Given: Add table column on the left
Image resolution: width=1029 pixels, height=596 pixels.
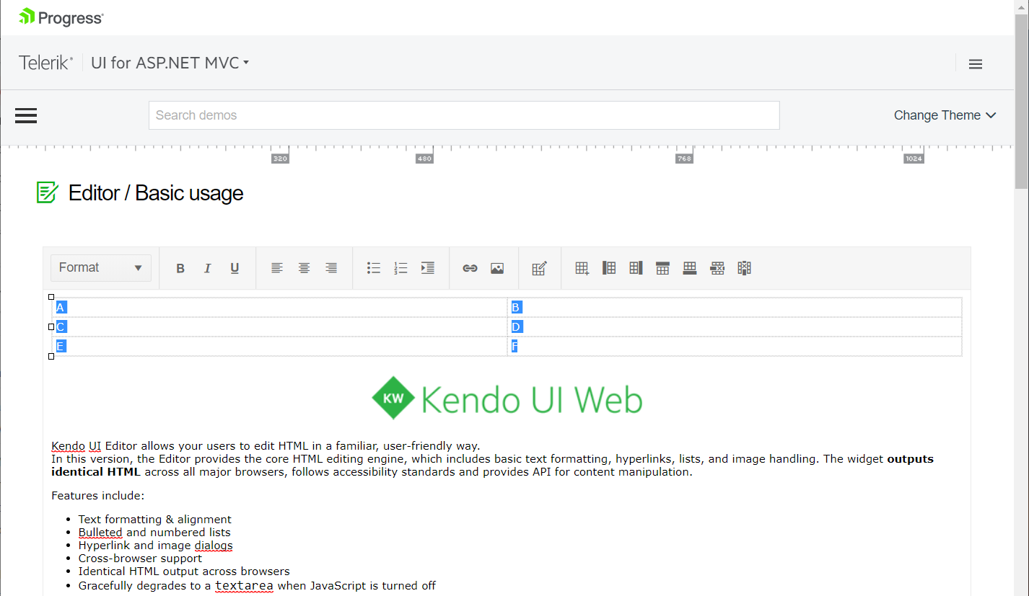Looking at the screenshot, I should click(609, 268).
